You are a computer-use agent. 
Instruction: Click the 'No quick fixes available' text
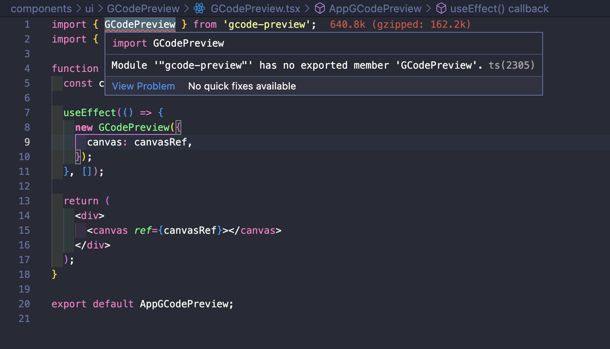pos(242,86)
